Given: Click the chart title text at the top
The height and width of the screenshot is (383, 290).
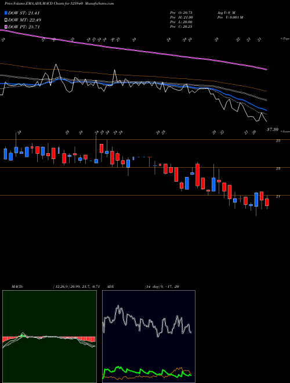Looking at the screenshot, I should (59, 3).
